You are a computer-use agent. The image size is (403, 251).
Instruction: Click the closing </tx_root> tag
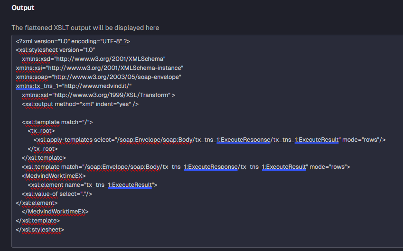click(43, 149)
